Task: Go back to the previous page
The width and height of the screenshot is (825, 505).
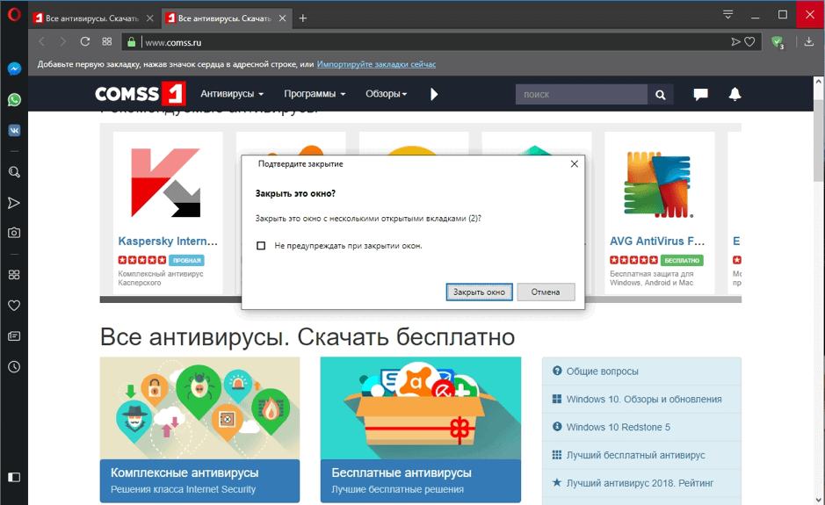Action: 42,41
